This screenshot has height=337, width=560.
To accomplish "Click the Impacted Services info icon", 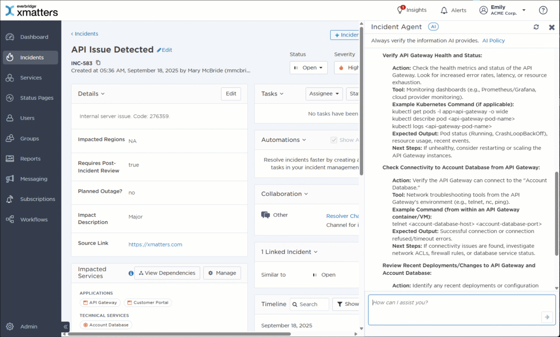I will point(131,273).
